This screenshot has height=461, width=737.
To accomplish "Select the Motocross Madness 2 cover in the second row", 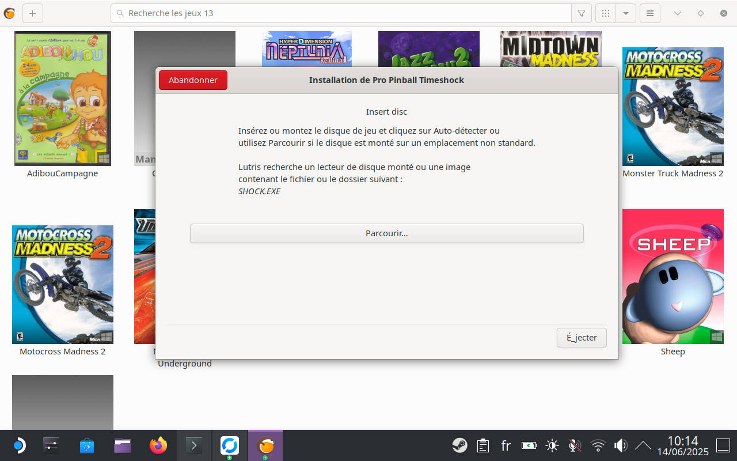I will pos(63,285).
